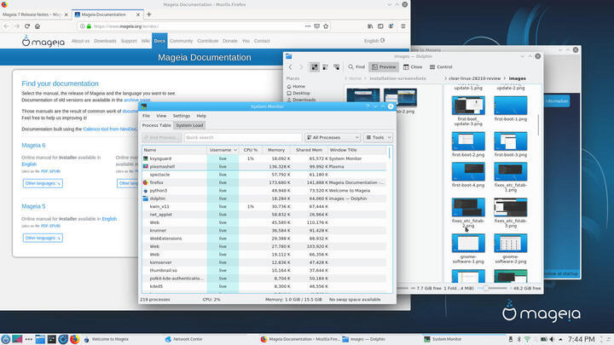This screenshot has height=345, width=614.
Task: Switch to Process Table tab
Action: 156,125
